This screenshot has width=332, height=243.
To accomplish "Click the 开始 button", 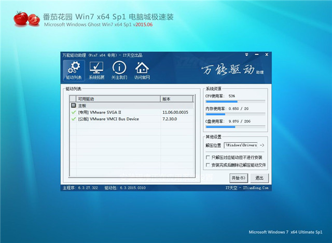I will coord(239,178).
